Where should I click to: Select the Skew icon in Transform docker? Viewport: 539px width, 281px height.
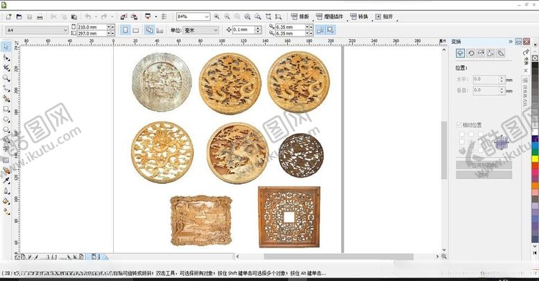click(501, 53)
